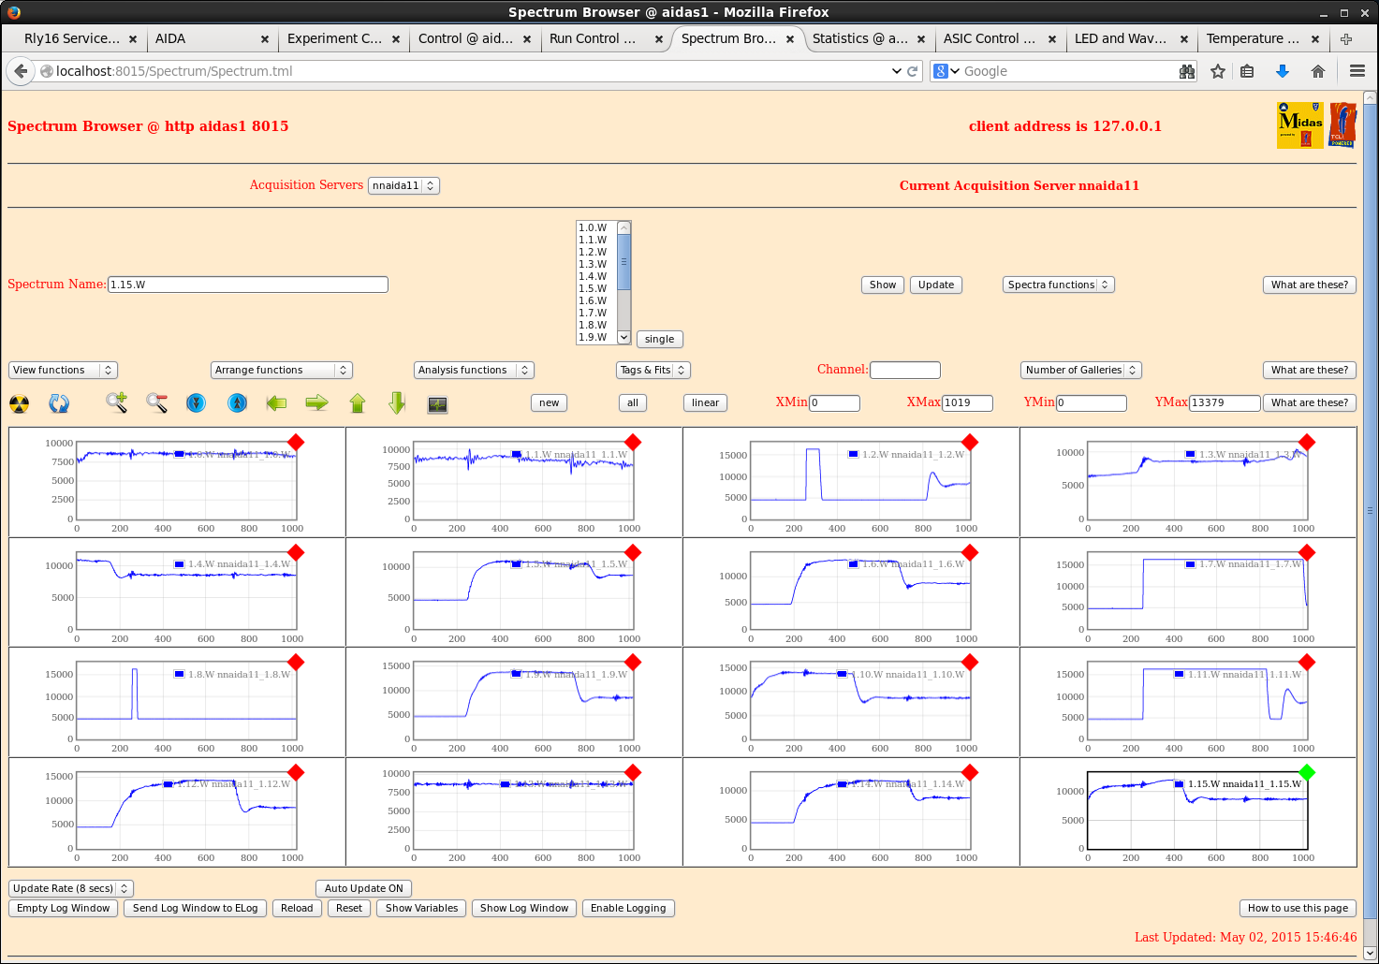The width and height of the screenshot is (1379, 964).
Task: Click the green left arrow icon
Action: pyautogui.click(x=276, y=402)
